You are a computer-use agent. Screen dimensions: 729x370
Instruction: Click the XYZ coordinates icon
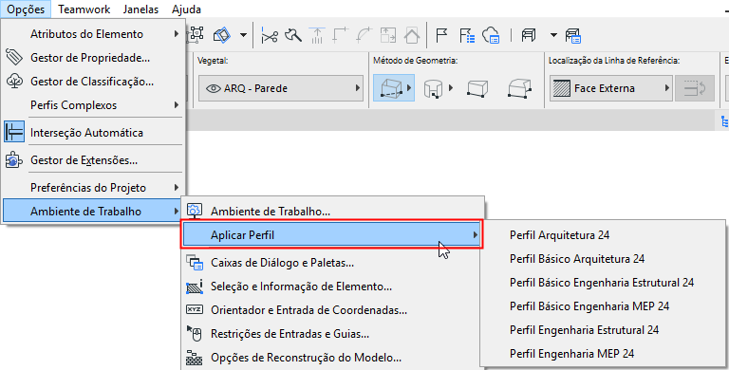195,309
